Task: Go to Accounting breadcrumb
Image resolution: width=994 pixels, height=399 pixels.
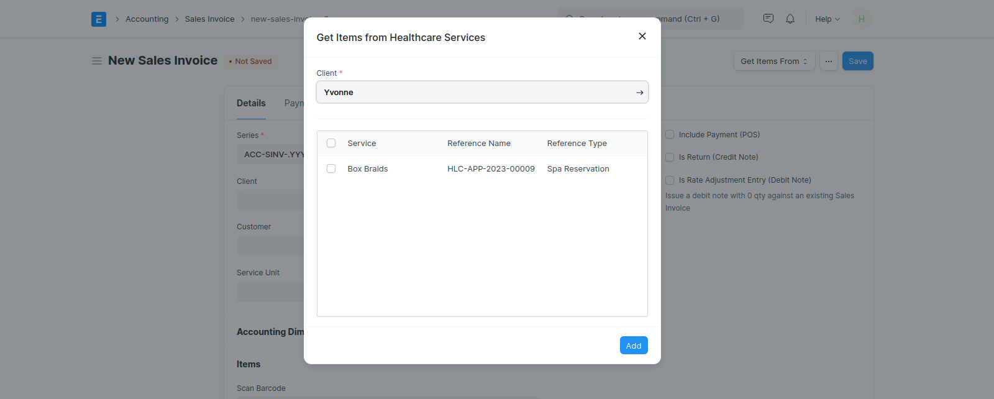Action: click(147, 19)
